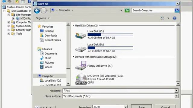Select the Local Disk (D:) drive icon
193x108 pixels.
[81, 49]
